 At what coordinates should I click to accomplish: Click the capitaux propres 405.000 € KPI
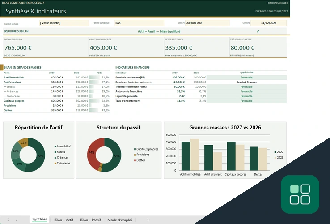103,47
